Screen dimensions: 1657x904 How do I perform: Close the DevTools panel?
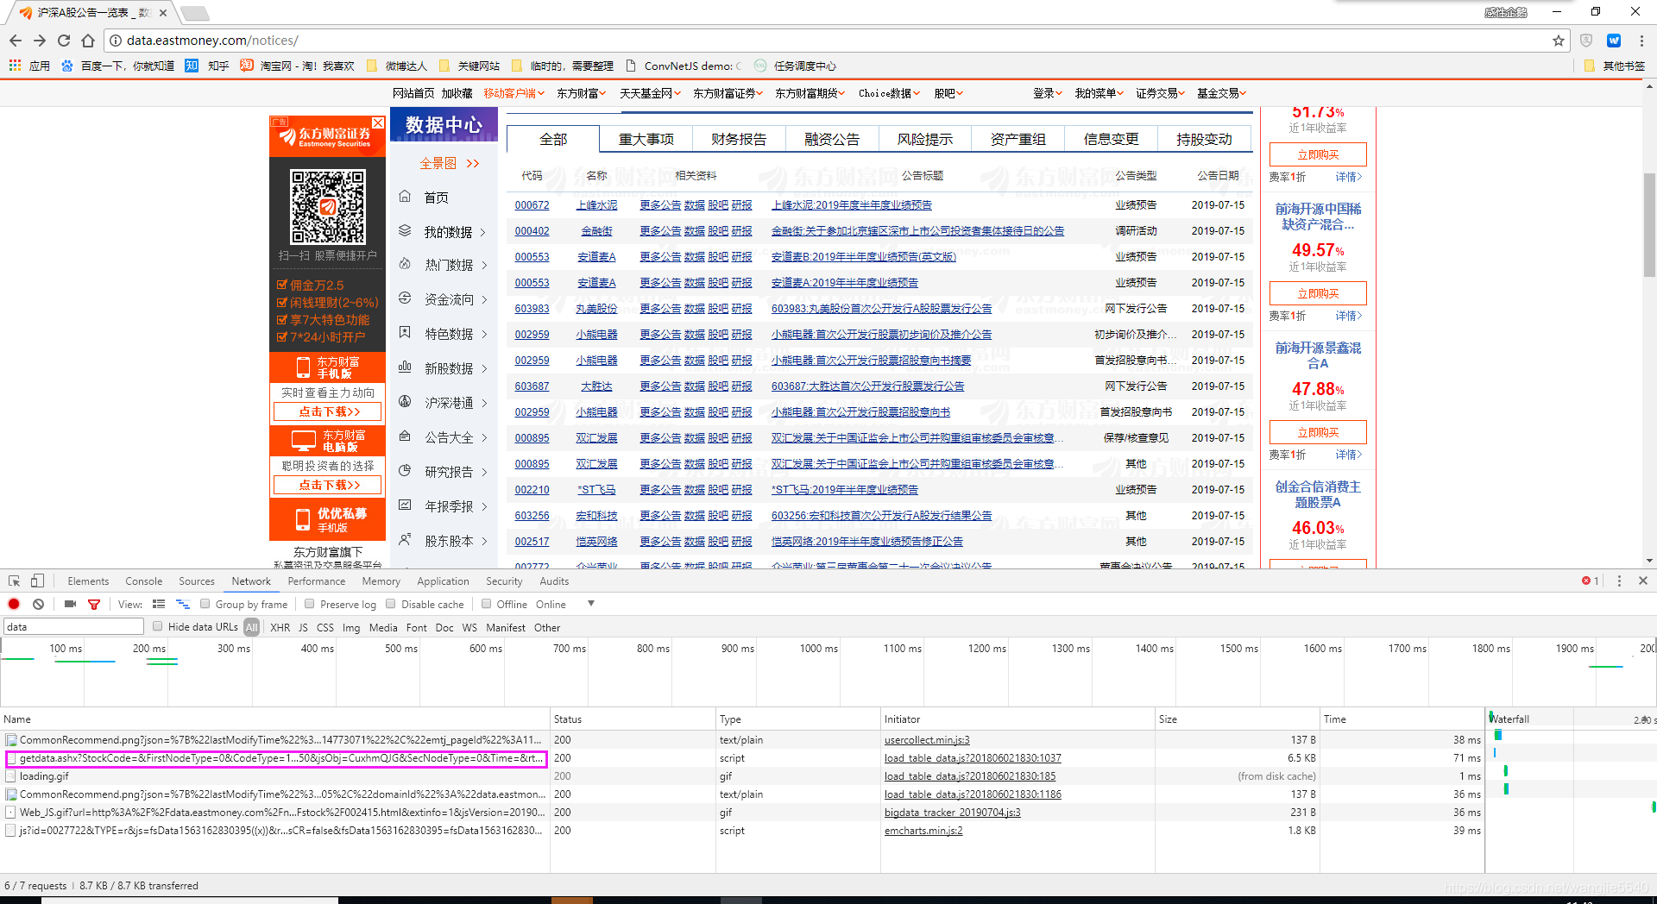click(1643, 581)
